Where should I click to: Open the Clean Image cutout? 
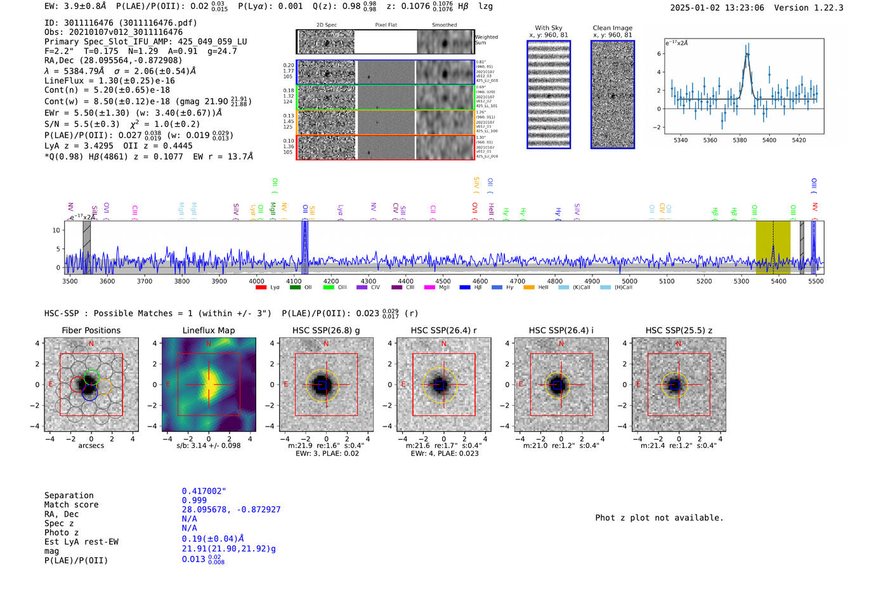613,94
